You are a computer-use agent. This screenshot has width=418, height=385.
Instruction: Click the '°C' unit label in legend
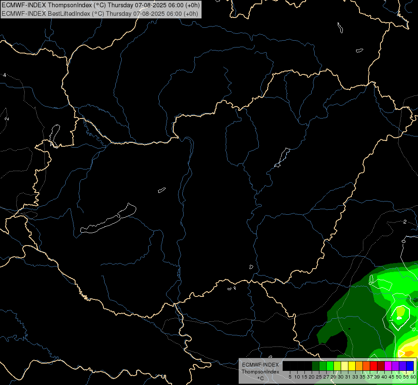click(x=261, y=379)
